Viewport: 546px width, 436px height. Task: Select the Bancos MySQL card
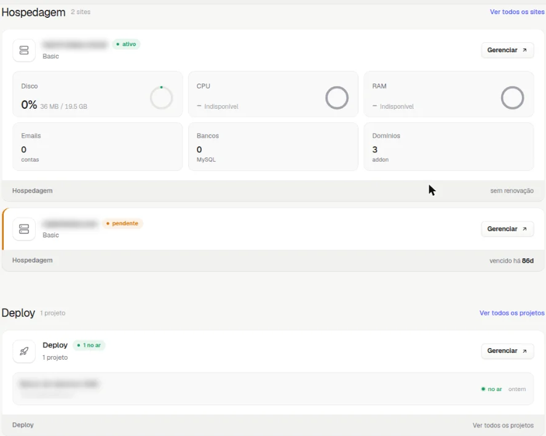point(273,146)
